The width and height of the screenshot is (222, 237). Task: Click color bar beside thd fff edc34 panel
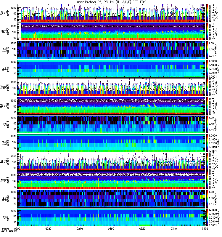[207, 87]
